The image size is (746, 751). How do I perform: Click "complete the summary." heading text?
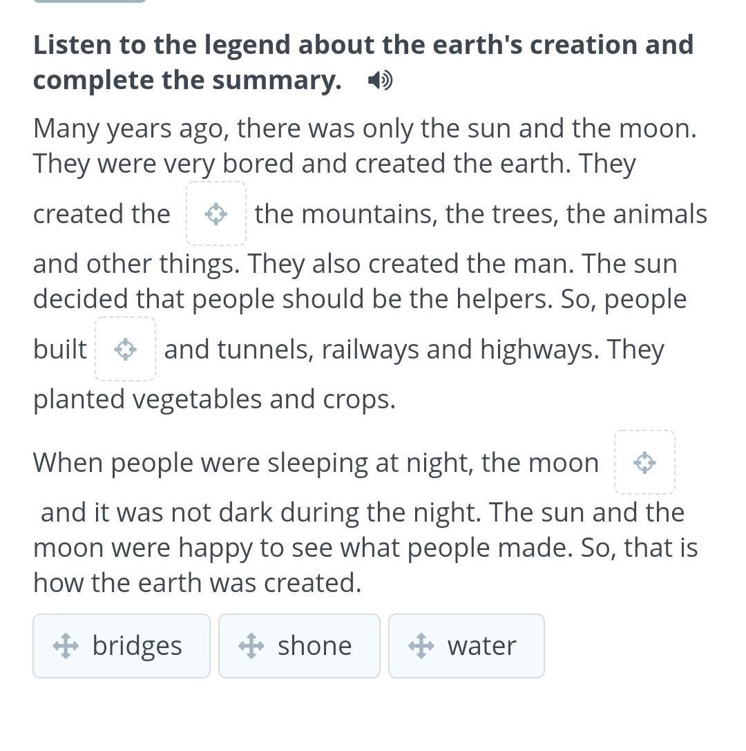point(187,80)
